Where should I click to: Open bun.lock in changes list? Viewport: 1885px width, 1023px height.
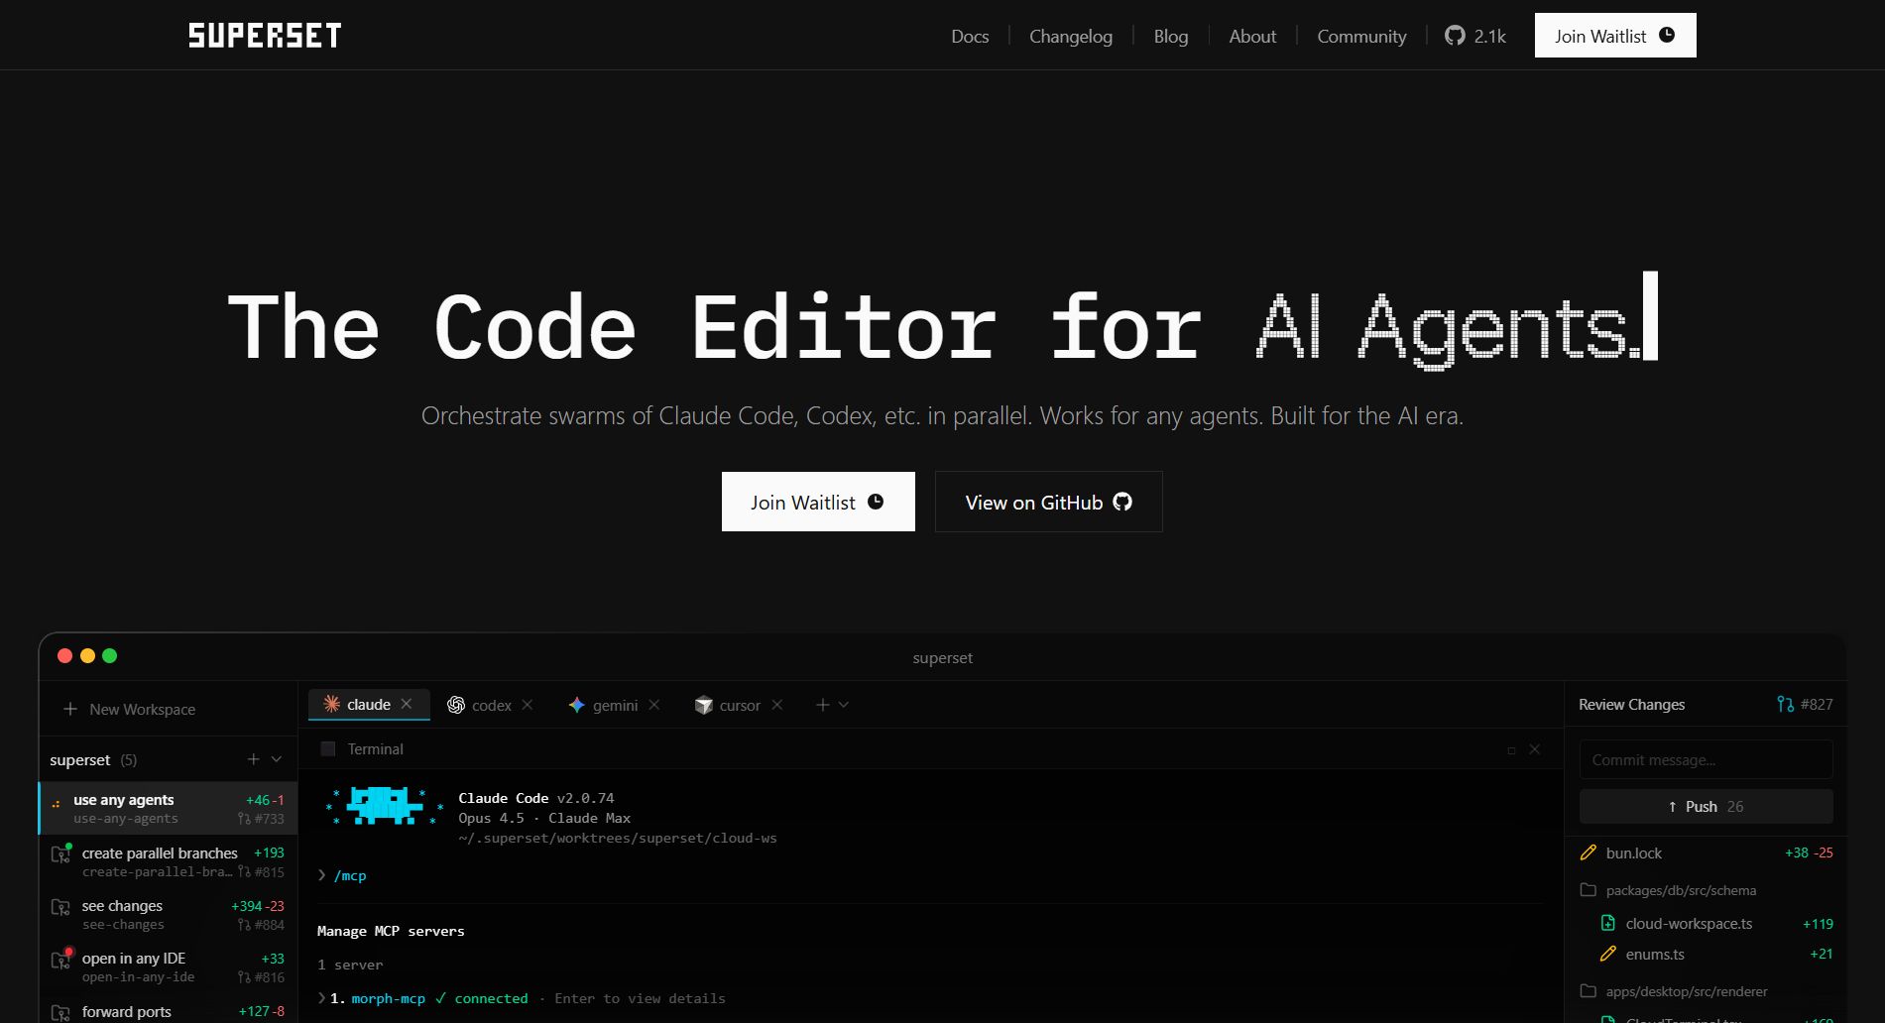point(1706,852)
